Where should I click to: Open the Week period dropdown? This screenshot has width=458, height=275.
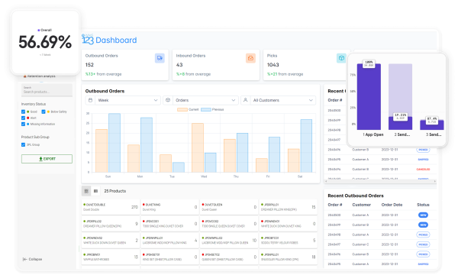pos(128,100)
